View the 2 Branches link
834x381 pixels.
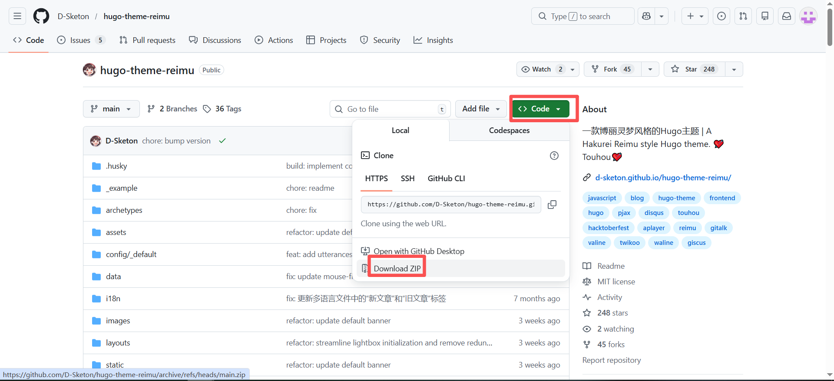(x=172, y=109)
